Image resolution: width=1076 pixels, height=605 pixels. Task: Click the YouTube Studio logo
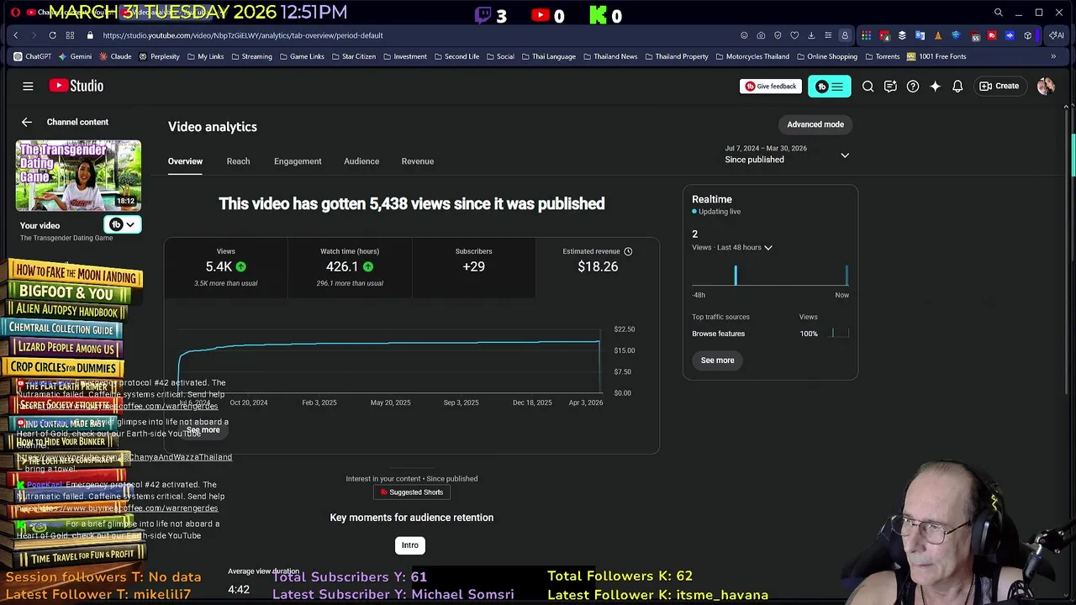[76, 86]
